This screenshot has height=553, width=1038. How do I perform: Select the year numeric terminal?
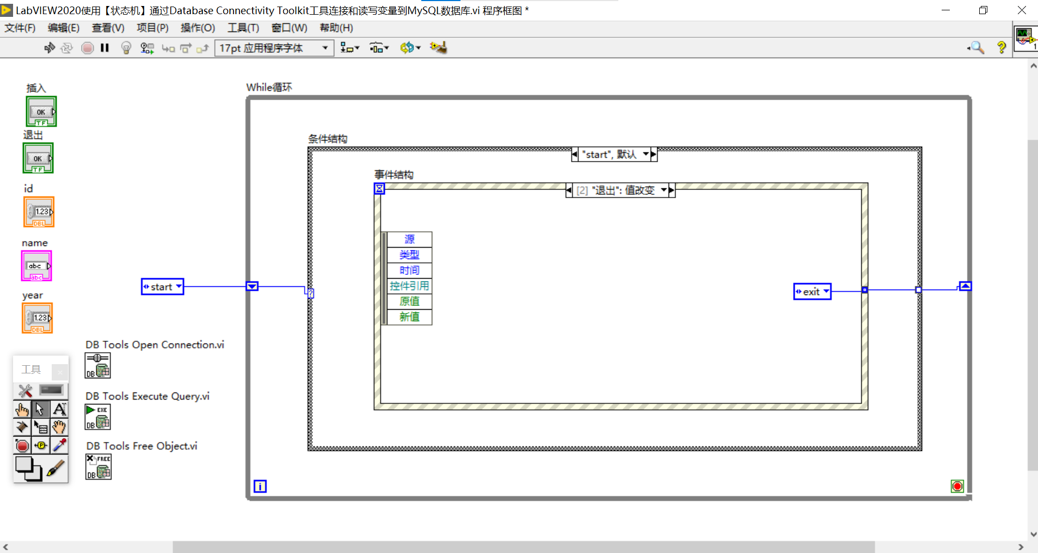(x=38, y=318)
